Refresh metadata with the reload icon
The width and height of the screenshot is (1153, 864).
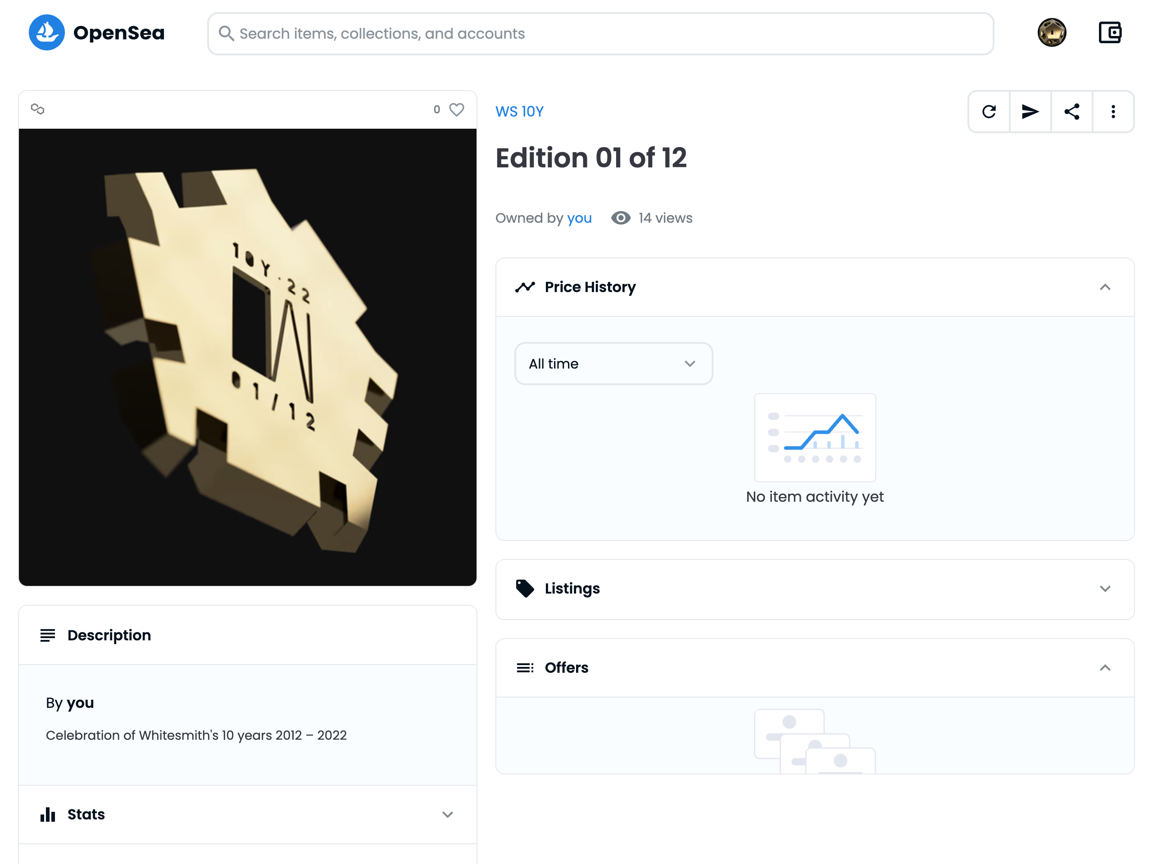coord(989,112)
